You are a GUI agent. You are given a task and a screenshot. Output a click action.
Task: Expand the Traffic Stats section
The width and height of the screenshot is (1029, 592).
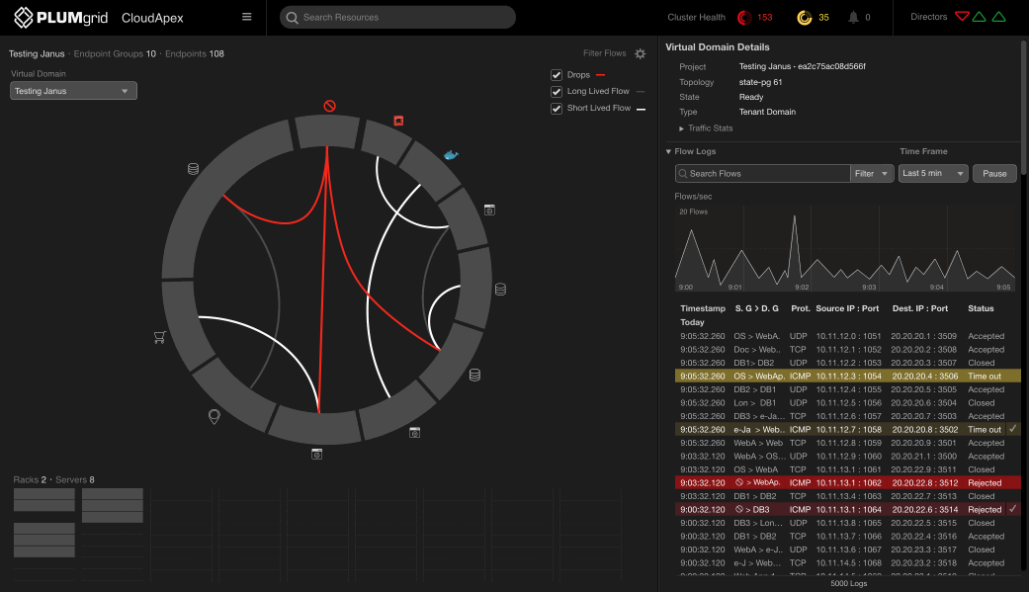click(x=706, y=128)
